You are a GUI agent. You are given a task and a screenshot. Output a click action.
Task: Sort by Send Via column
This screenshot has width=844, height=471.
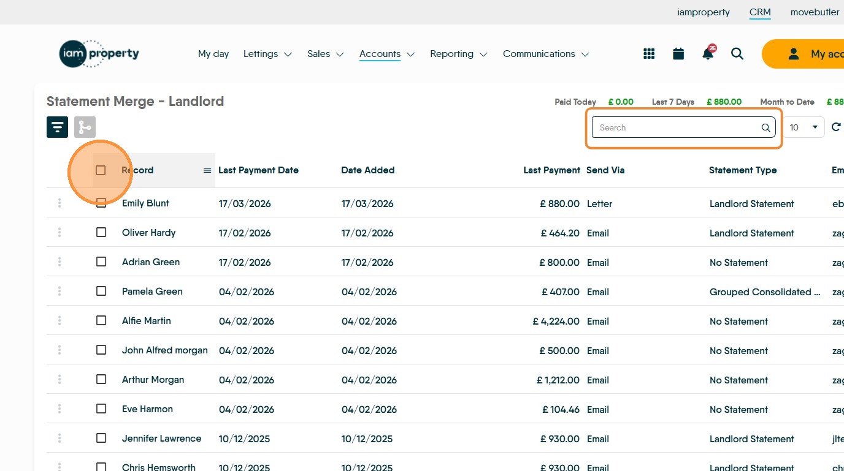(605, 170)
